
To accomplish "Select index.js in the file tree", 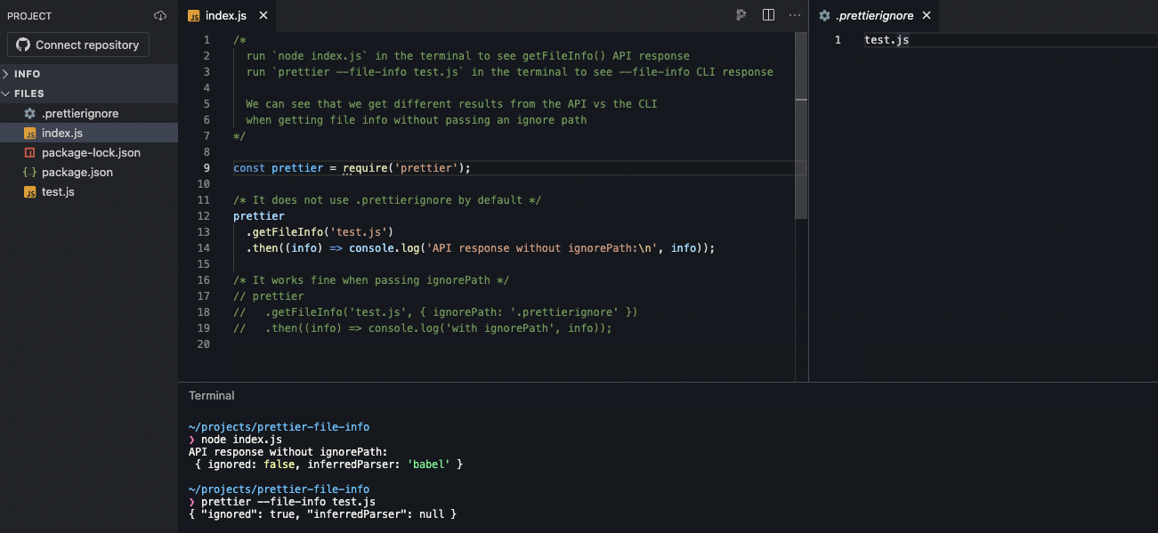I will pos(89,133).
